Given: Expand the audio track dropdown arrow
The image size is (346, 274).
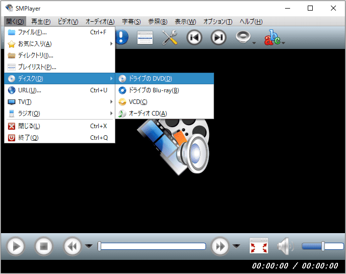Looking at the screenshot, I should tap(254, 43).
